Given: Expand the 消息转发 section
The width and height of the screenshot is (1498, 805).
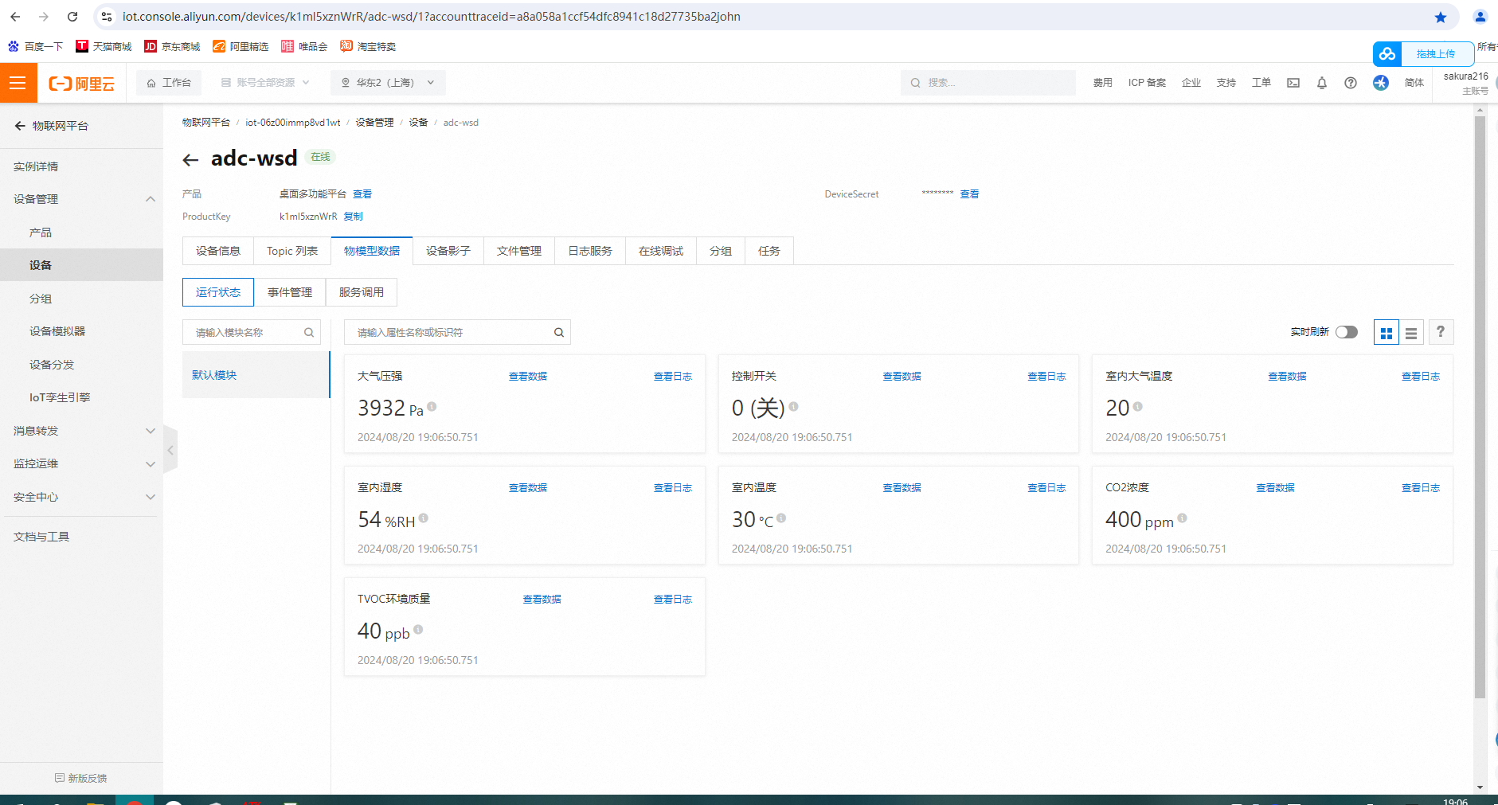Looking at the screenshot, I should pyautogui.click(x=151, y=431).
